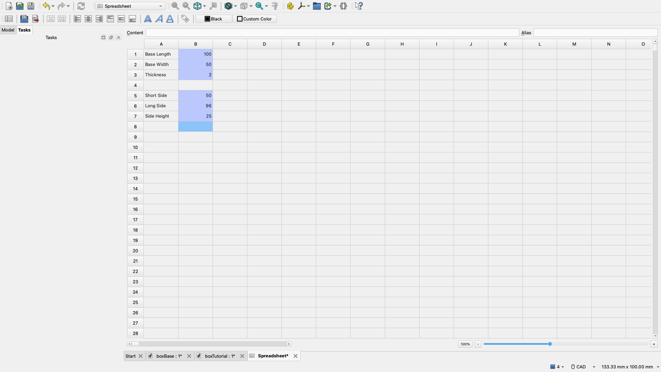661x372 pixels.
Task: Create a new spreadsheet document
Action: pos(8,18)
